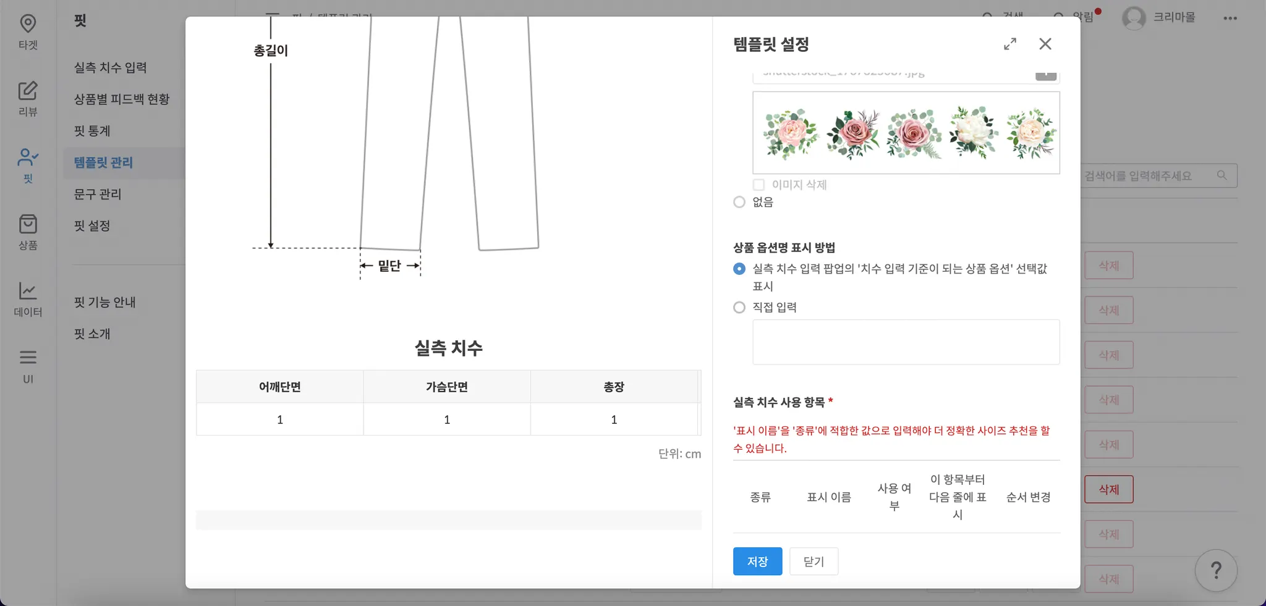The image size is (1266, 606).
Task: Open the more options ellipsis menu
Action: point(1230,18)
